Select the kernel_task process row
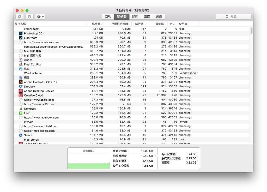This screenshot has height=192, width=267. [x=132, y=29]
